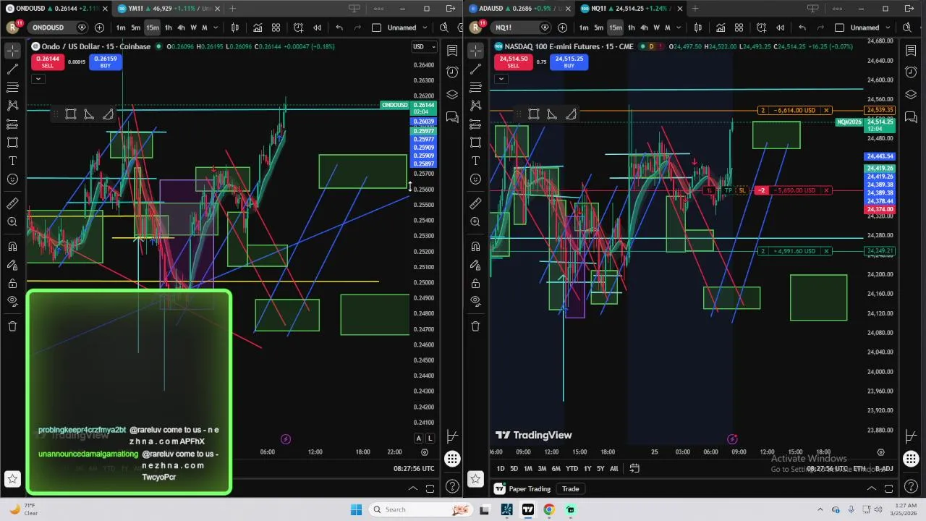Start bar replay in the ONDOUSD toolbar

(x=317, y=27)
